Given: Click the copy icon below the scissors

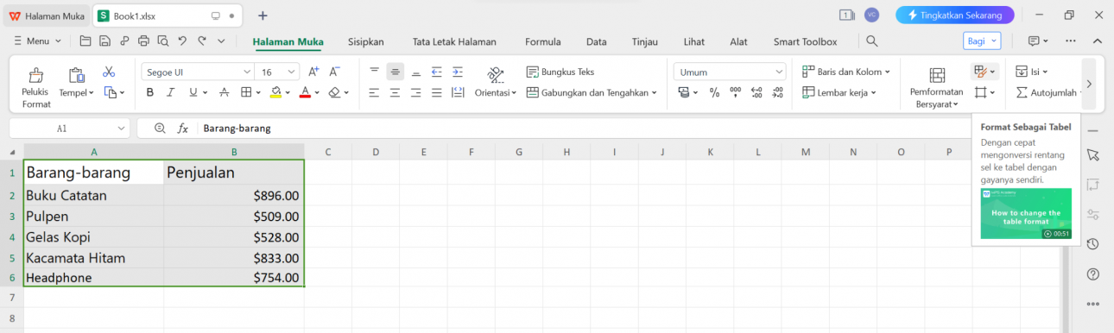Looking at the screenshot, I should (x=110, y=92).
